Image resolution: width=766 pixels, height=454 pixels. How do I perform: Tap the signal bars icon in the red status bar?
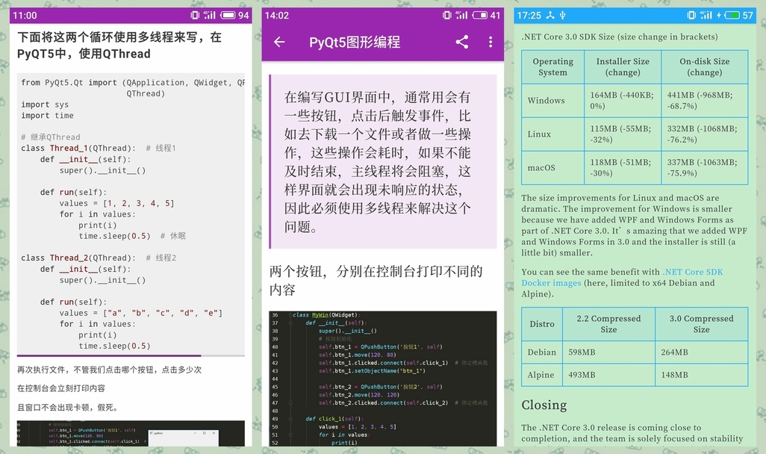[x=210, y=15]
